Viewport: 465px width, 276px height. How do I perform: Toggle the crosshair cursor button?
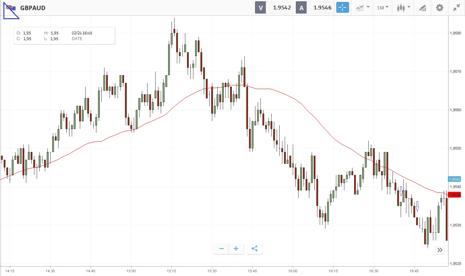pyautogui.click(x=342, y=8)
